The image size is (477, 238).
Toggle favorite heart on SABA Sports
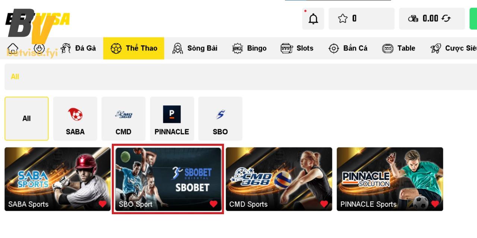tap(102, 204)
